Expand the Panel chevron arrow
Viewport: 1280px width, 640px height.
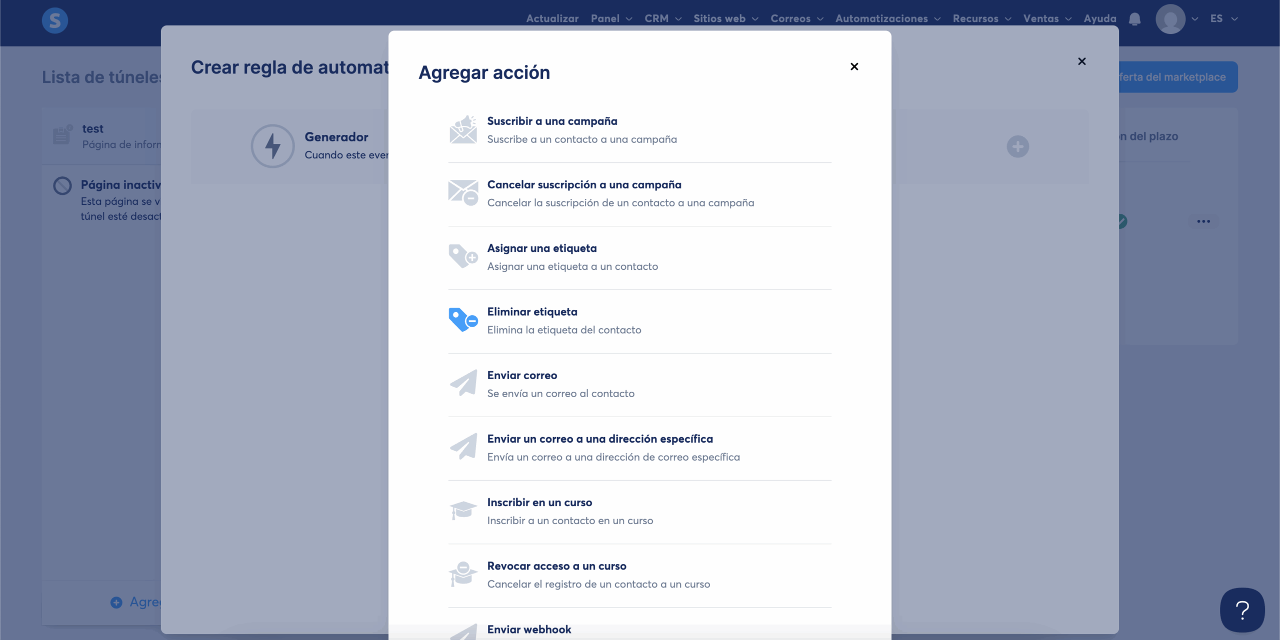coord(629,19)
